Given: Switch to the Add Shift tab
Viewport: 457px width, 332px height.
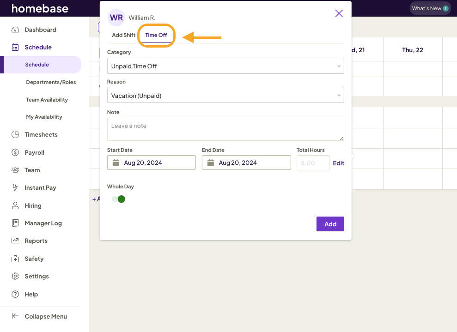Looking at the screenshot, I should (123, 35).
